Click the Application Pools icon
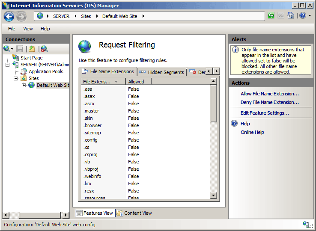316x231 pixels. click(x=24, y=71)
